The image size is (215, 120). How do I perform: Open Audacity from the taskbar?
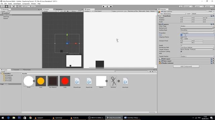tap(76, 118)
